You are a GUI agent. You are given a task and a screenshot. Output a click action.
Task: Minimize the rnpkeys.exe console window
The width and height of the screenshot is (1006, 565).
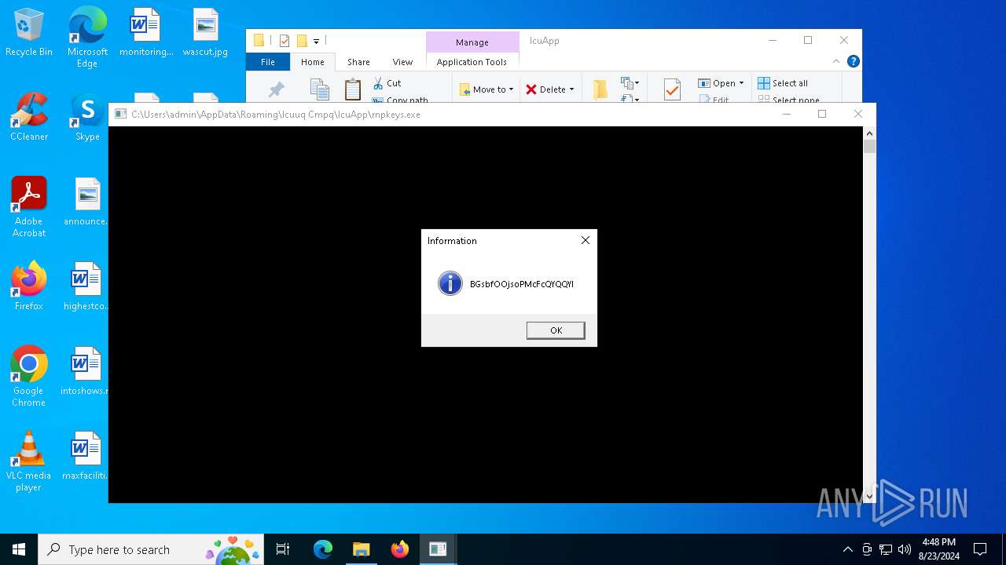pos(786,114)
